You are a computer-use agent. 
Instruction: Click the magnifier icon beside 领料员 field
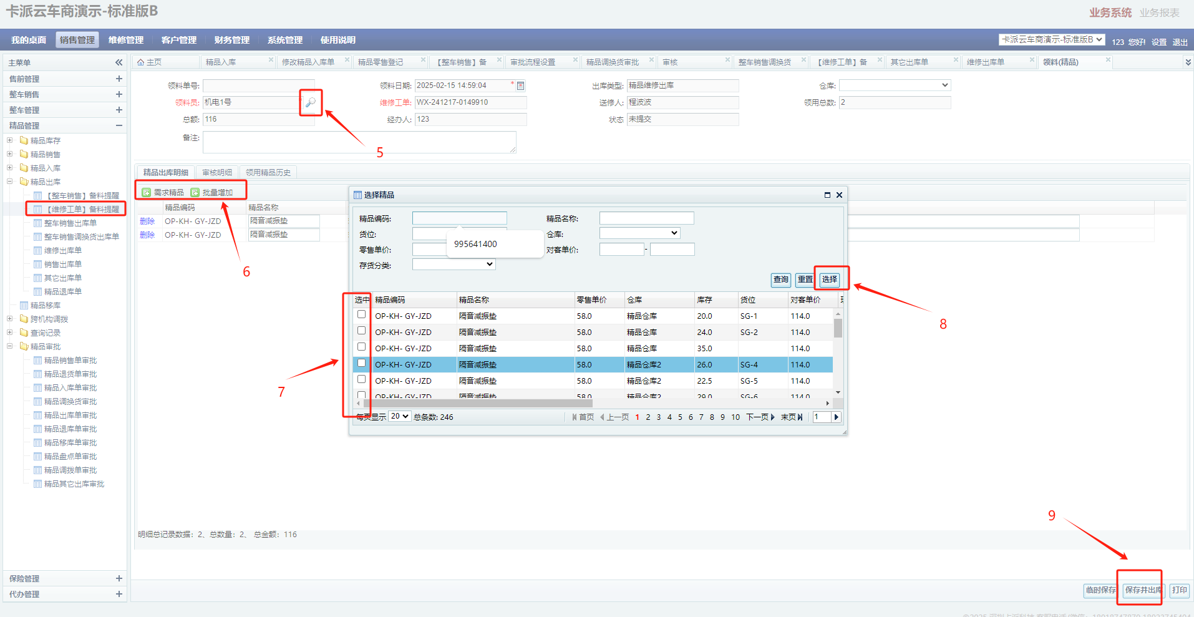point(310,102)
